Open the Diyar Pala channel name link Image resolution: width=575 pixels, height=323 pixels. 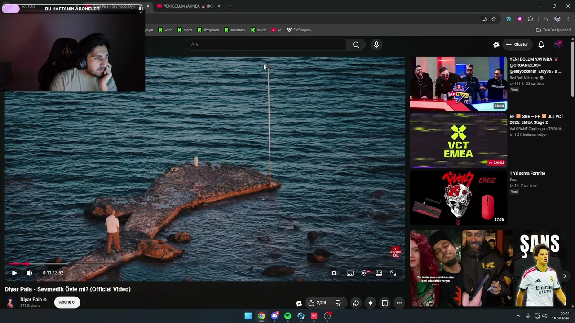(x=31, y=300)
